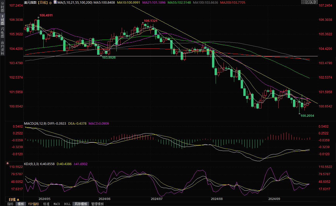Viewport: 336px width, 206px height.
Task: Click the 100.2054 low price marker
Action: 307,116
